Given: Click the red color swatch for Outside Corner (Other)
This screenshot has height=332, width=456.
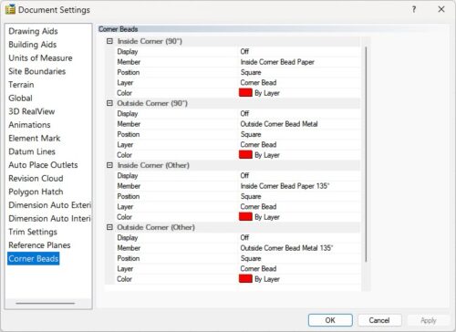Looking at the screenshot, I should click(245, 278).
